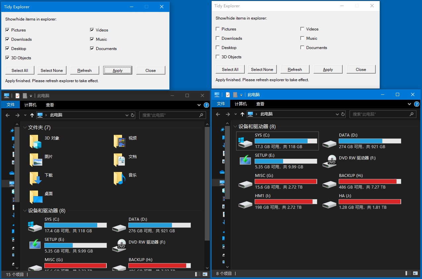Expand ribbon chevron in right explorer
This screenshot has height=279, width=422.
409,104
